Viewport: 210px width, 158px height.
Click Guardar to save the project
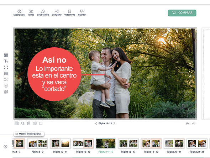pos(82,11)
